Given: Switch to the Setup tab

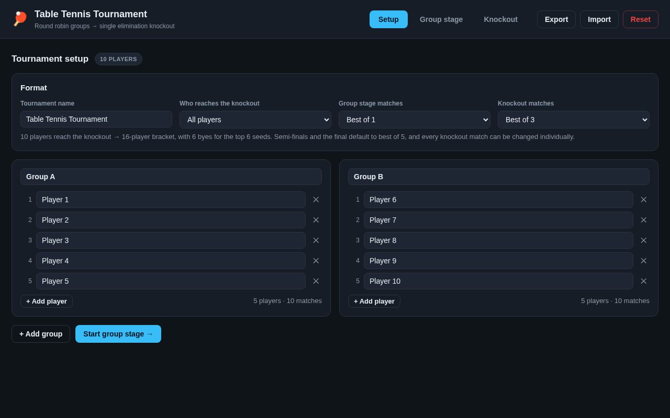Looking at the screenshot, I should pyautogui.click(x=388, y=19).
